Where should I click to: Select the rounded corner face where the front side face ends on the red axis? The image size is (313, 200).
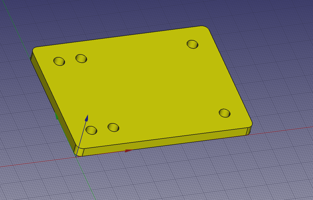coord(249,131)
